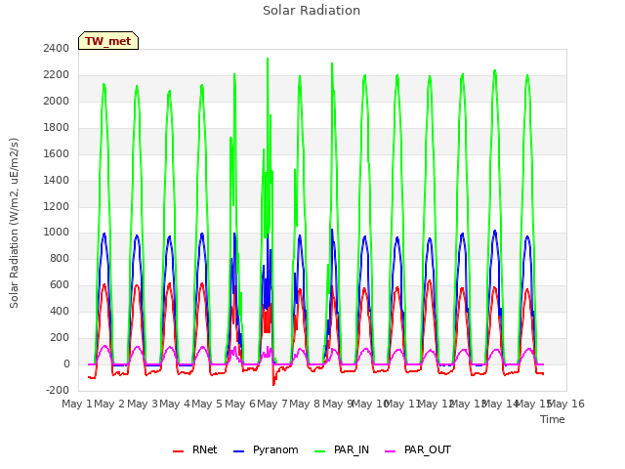
Task: Toggle the RNet series in the legend
Action: coord(195,449)
